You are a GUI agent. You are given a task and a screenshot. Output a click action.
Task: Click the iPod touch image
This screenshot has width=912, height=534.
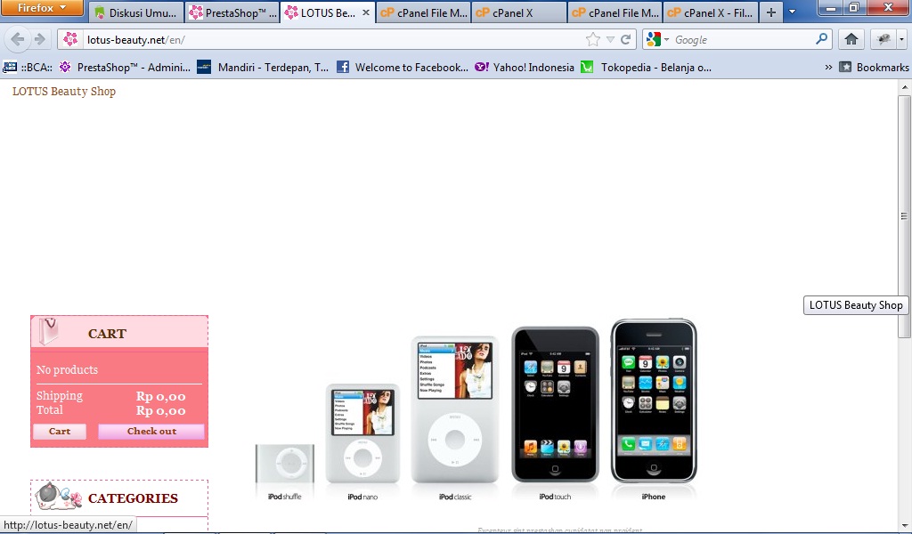click(555, 404)
